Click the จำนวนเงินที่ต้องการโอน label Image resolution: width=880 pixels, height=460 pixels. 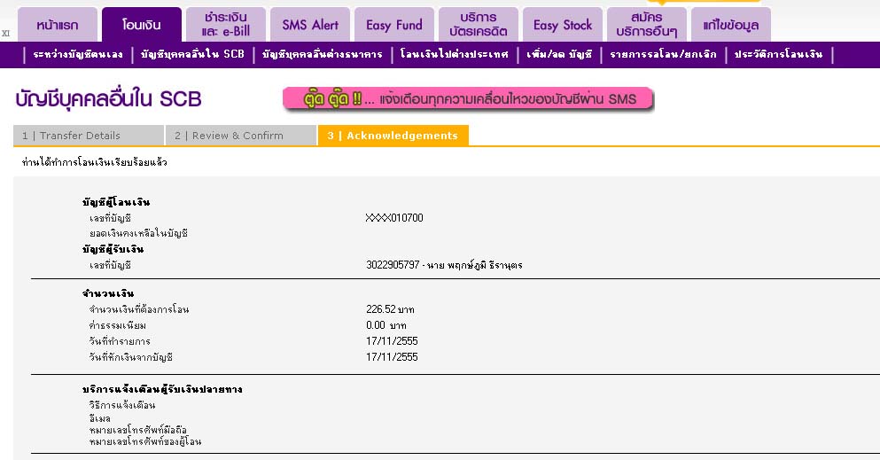click(x=138, y=309)
